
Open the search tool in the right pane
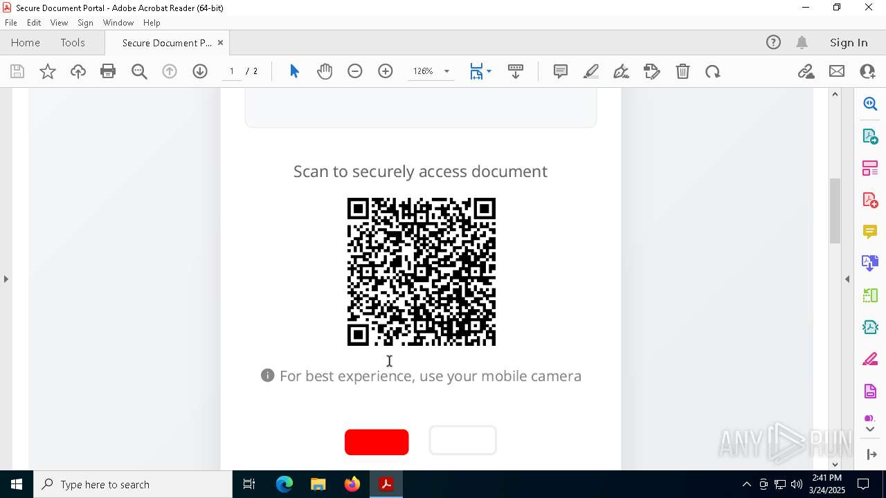click(870, 104)
